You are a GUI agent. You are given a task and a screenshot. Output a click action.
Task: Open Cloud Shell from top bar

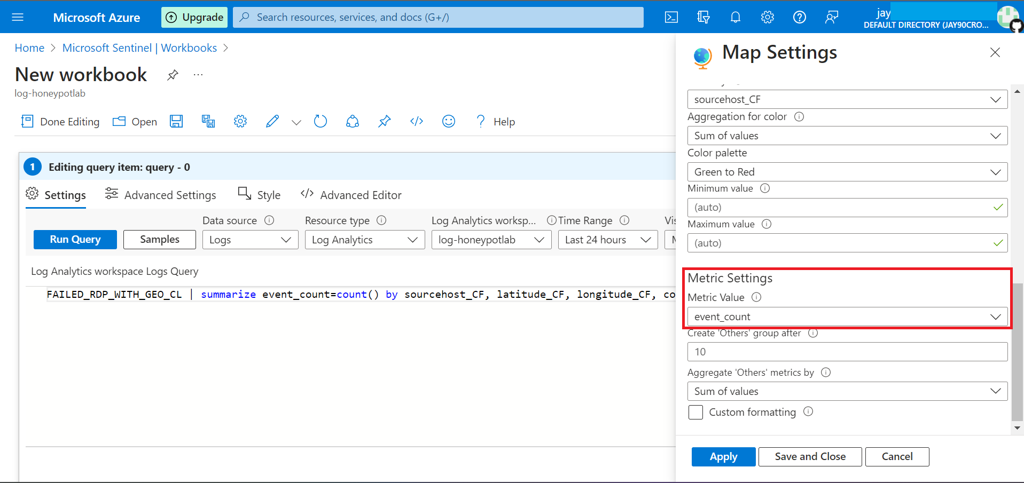point(671,17)
